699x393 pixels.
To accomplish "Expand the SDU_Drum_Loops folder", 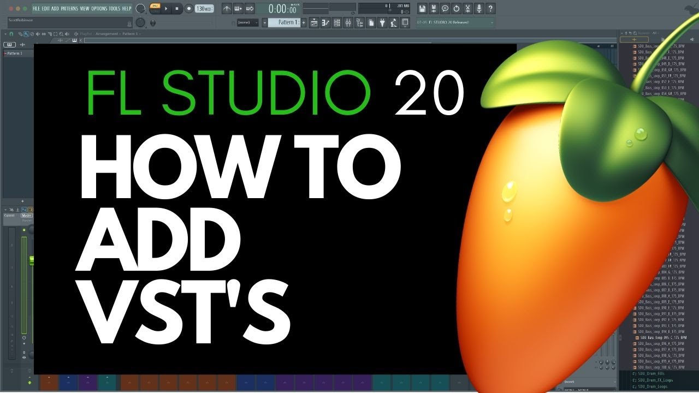I will pos(649,386).
